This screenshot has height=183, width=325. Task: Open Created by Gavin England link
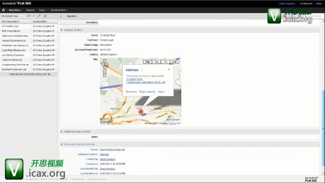[x=107, y=159]
